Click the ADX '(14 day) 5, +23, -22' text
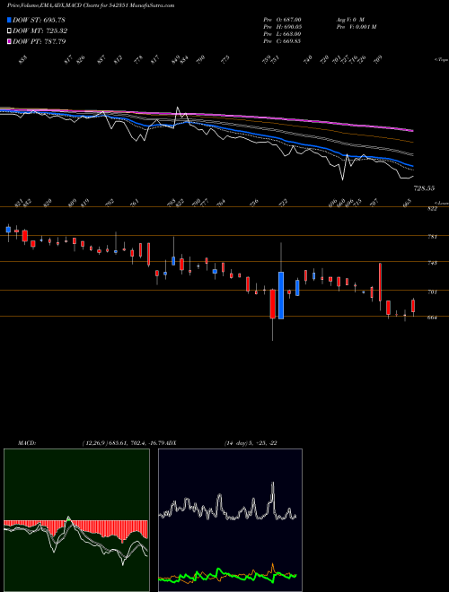The height and width of the screenshot is (592, 449). pos(251,443)
